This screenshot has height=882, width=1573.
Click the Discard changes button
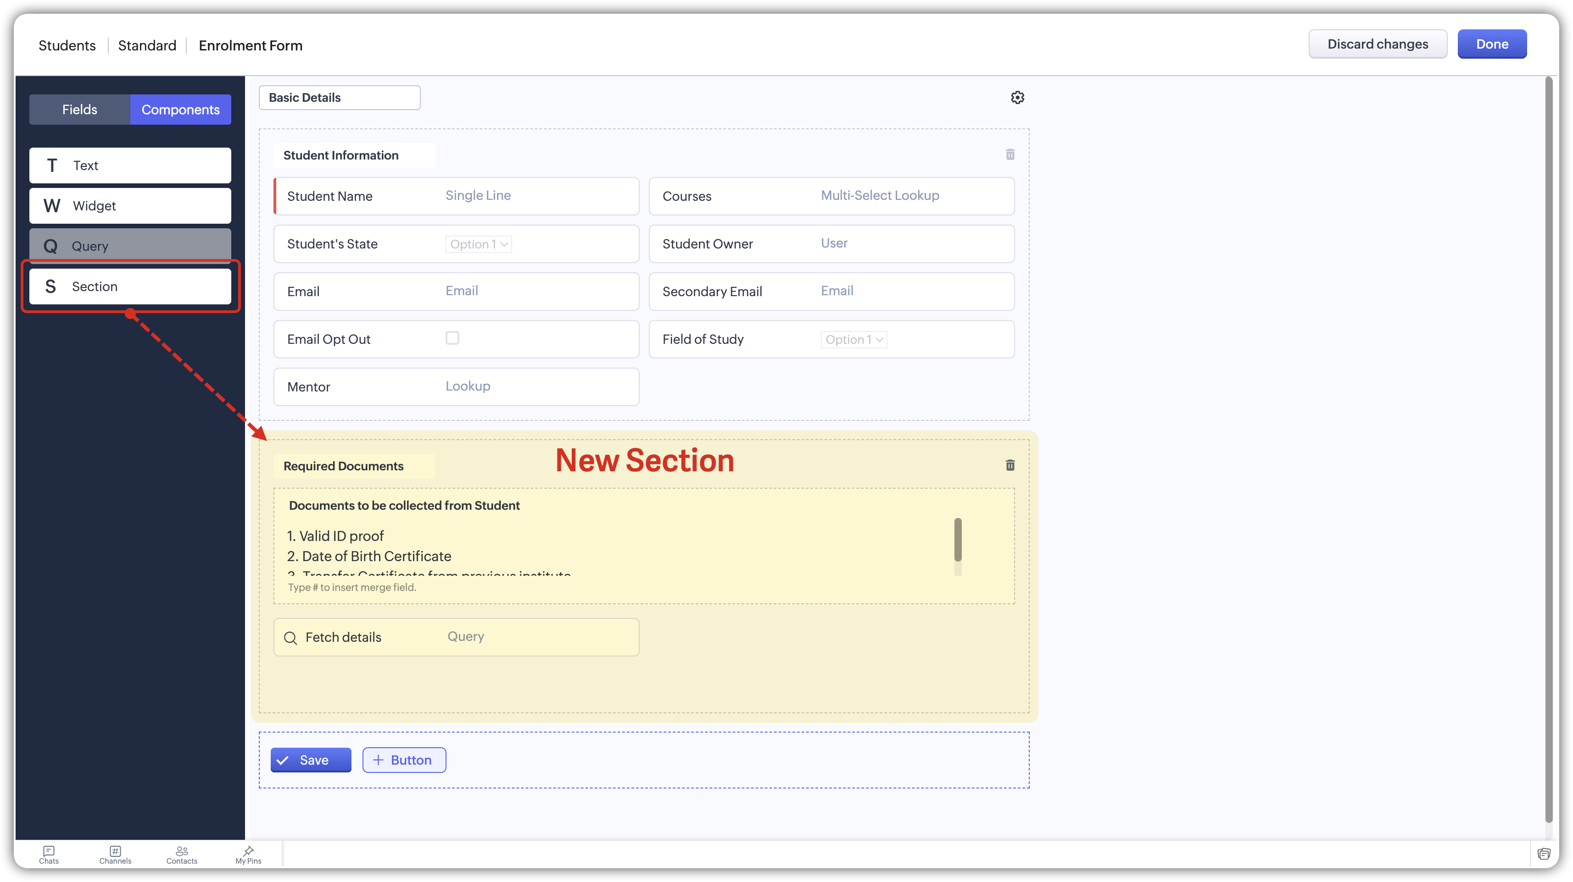tap(1378, 44)
